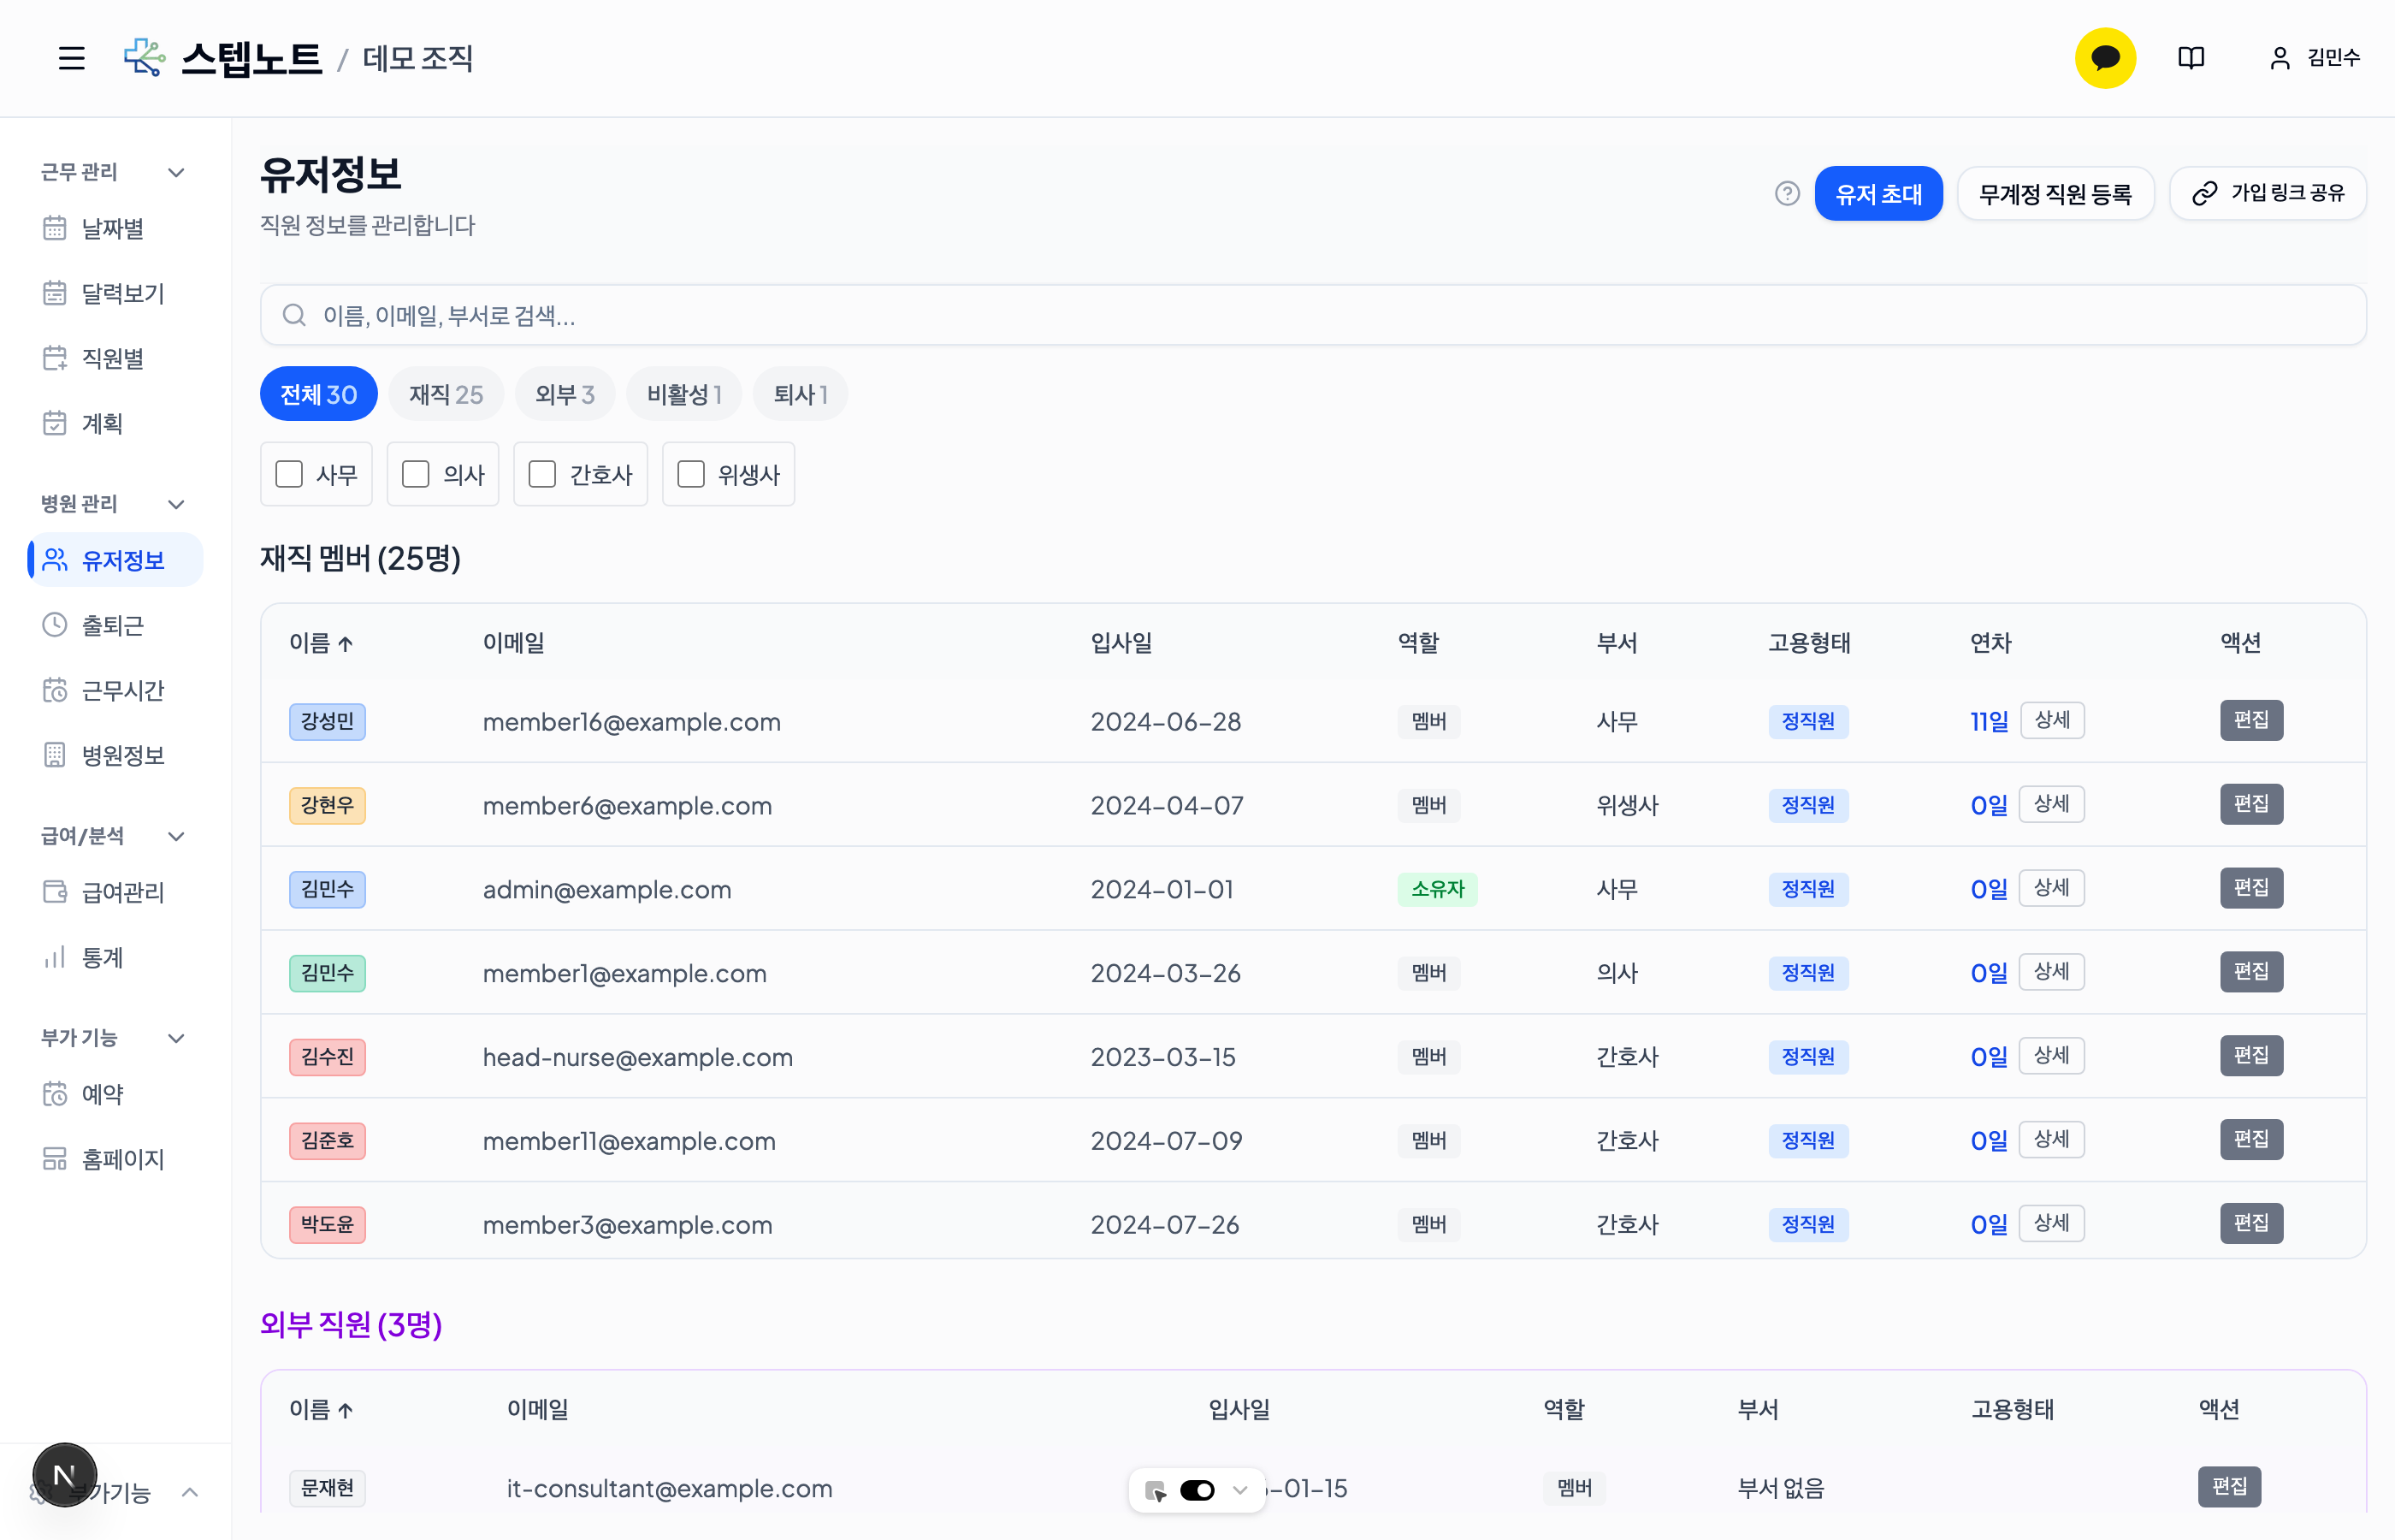Click 상세 for member11@example.com
This screenshot has height=1540, width=2395.
(2051, 1139)
